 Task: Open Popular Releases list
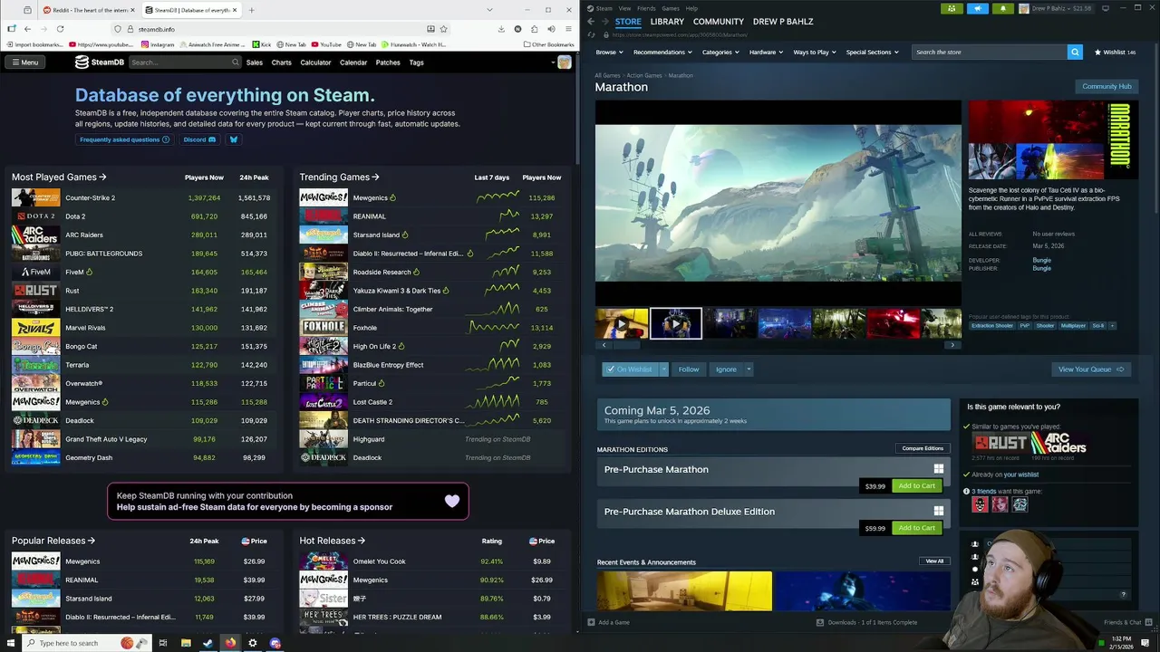(x=53, y=541)
